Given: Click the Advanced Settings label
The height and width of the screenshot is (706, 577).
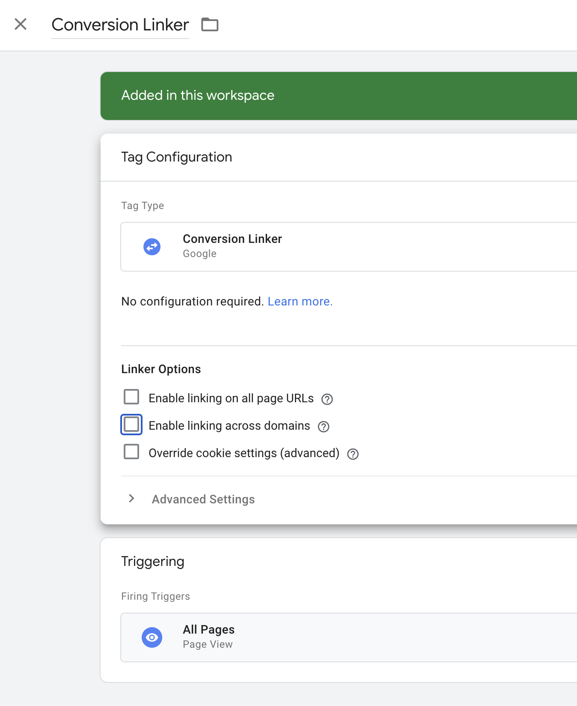Looking at the screenshot, I should click(x=203, y=500).
